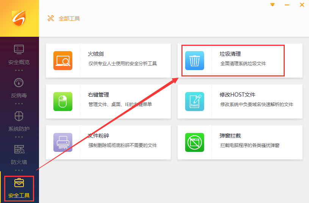Expand dots under 防火墙

click(19, 170)
